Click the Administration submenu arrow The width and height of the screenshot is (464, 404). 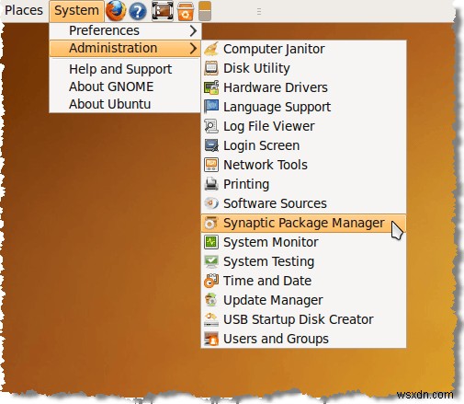click(193, 48)
